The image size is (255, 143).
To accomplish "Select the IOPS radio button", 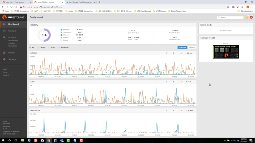I will [49, 48].
